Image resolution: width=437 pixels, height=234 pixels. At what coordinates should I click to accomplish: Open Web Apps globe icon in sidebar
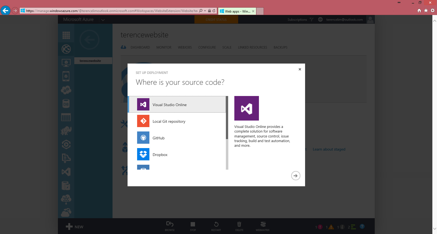coord(66,49)
